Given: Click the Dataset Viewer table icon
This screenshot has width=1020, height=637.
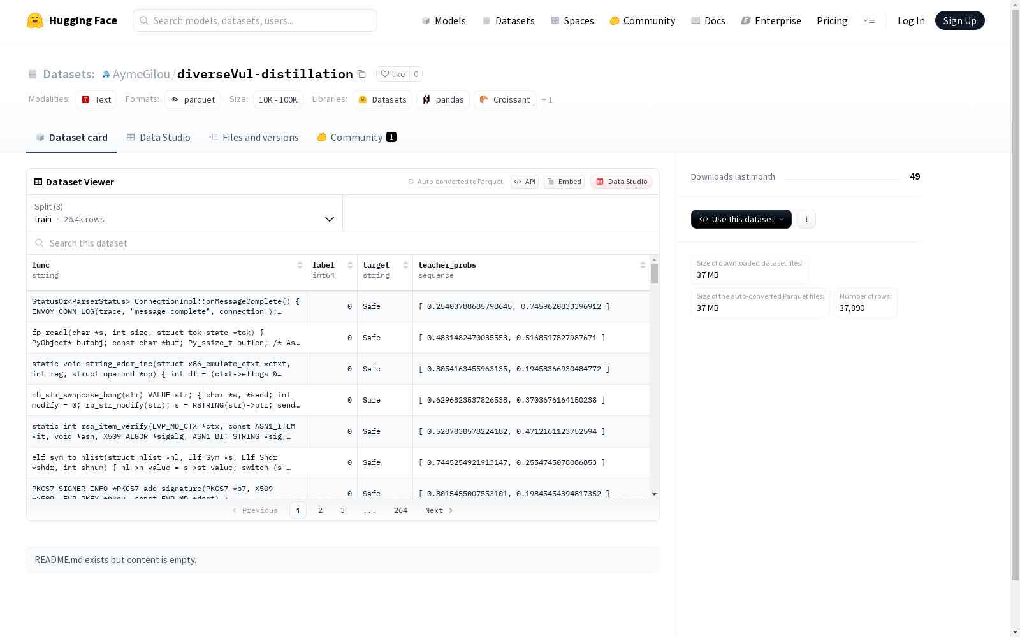Looking at the screenshot, I should tap(38, 182).
